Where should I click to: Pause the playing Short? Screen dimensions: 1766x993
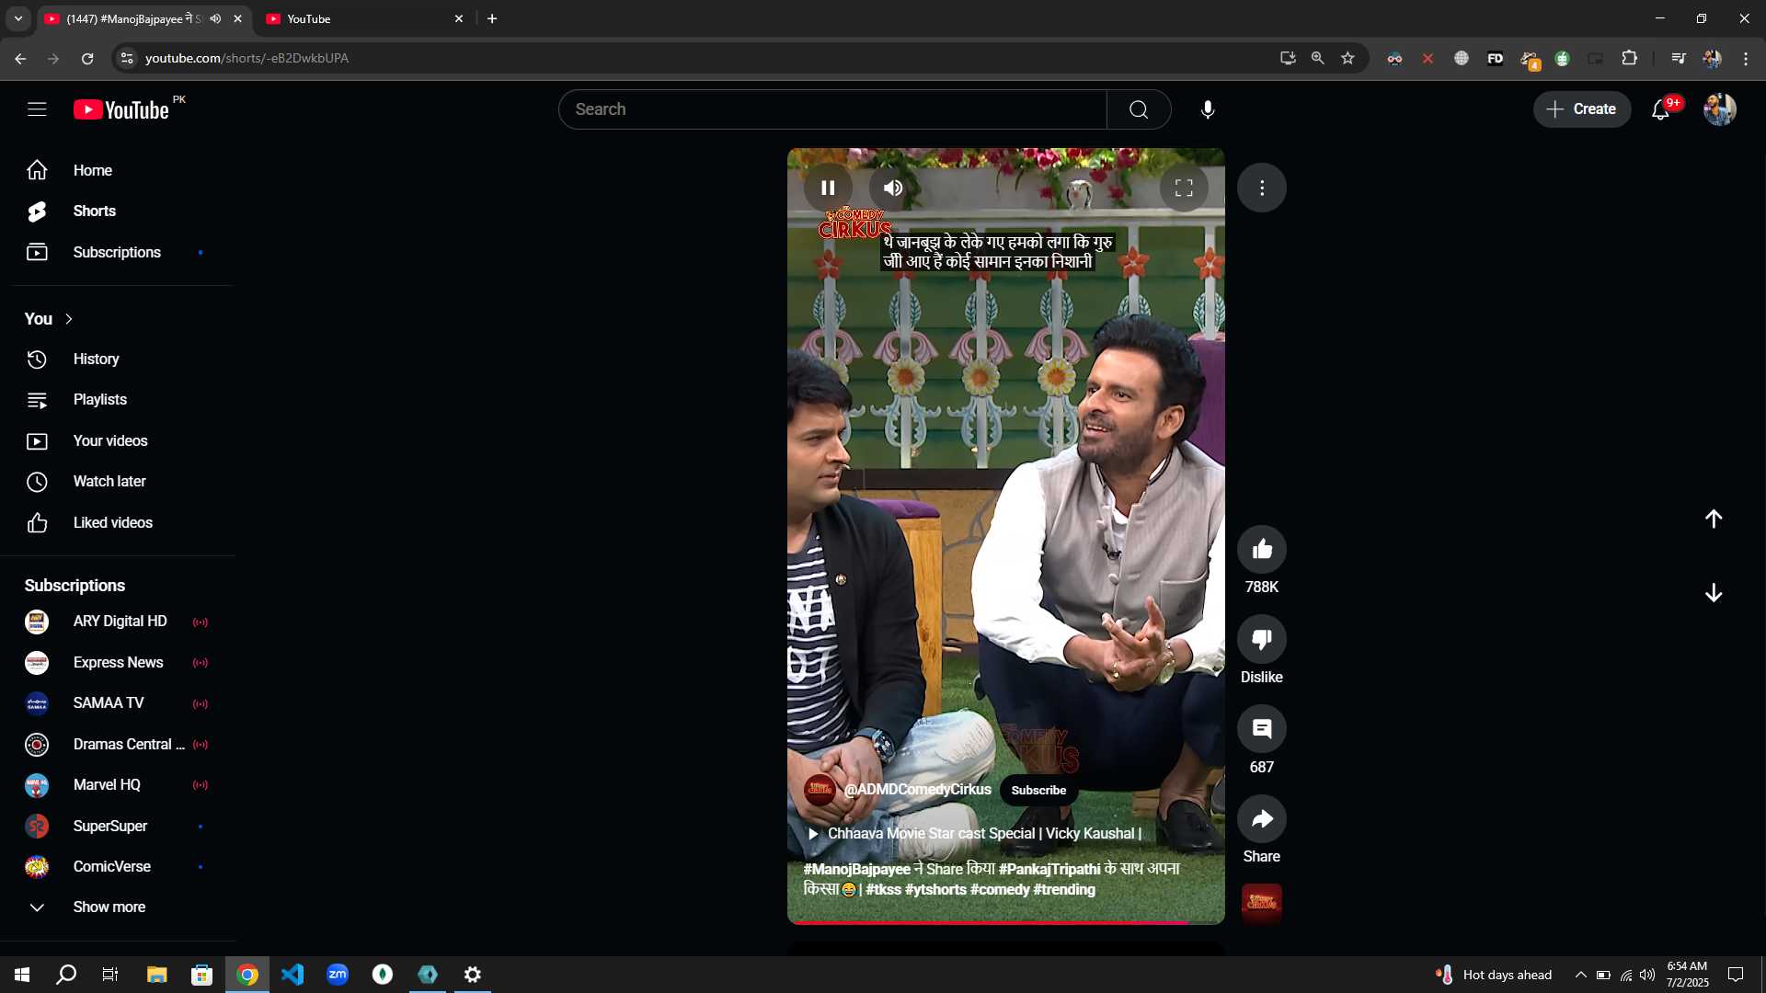[x=828, y=188]
